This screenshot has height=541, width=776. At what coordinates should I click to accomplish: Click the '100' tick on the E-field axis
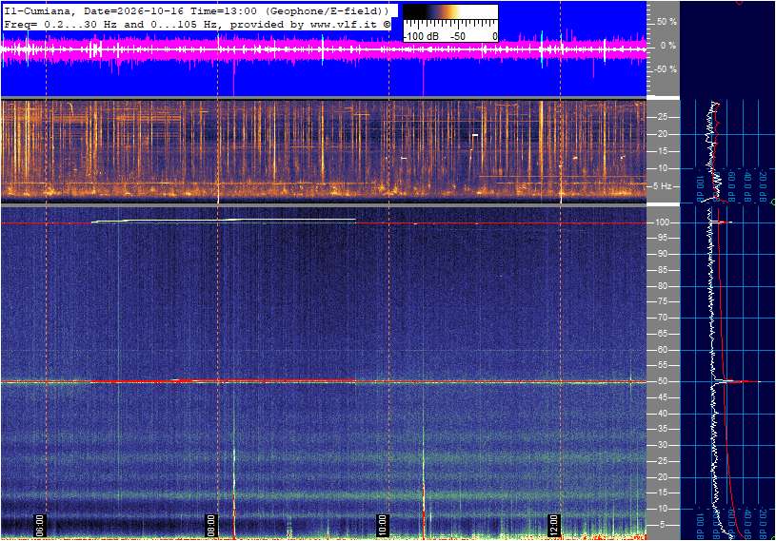pos(663,222)
